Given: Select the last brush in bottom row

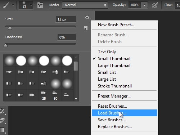Looking at the screenshot, I should point(67,95).
